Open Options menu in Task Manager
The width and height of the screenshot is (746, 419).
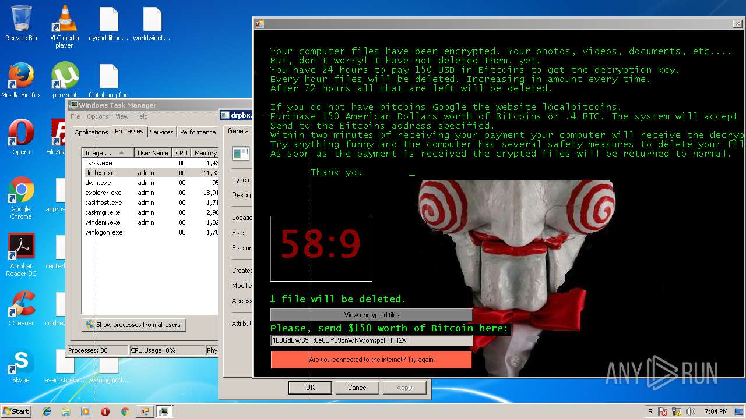(98, 116)
